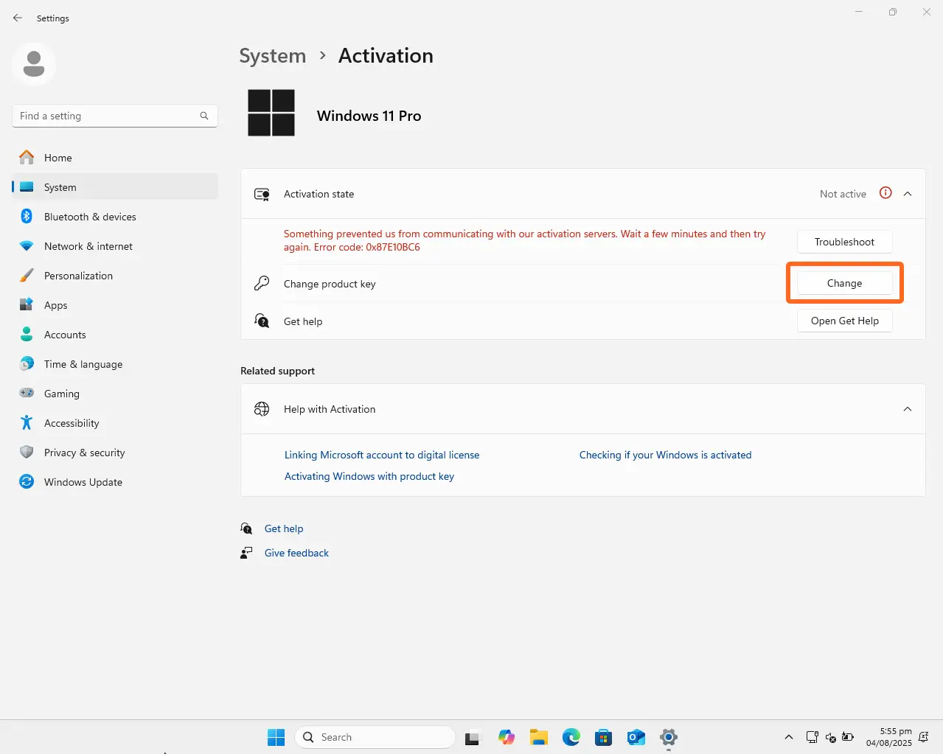The image size is (943, 754).
Task: Open Copilot from the taskbar
Action: [x=507, y=737]
